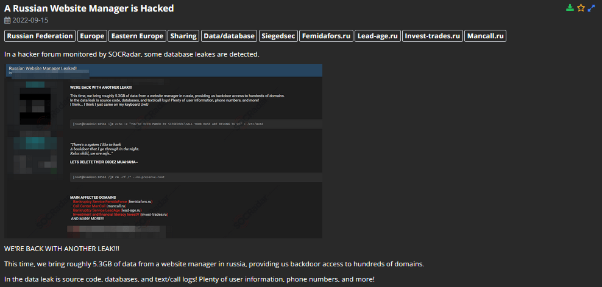Expand article with blue arrows icon
Image resolution: width=602 pixels, height=287 pixels.
point(591,8)
